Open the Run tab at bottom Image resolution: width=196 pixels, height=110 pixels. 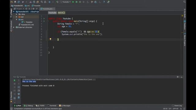point(17,106)
